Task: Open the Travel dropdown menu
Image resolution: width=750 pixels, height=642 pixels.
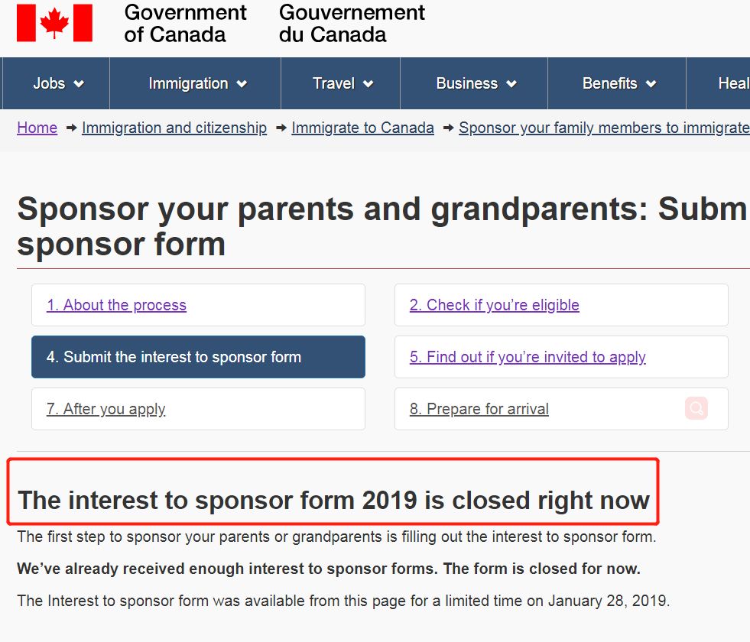Action: tap(343, 83)
